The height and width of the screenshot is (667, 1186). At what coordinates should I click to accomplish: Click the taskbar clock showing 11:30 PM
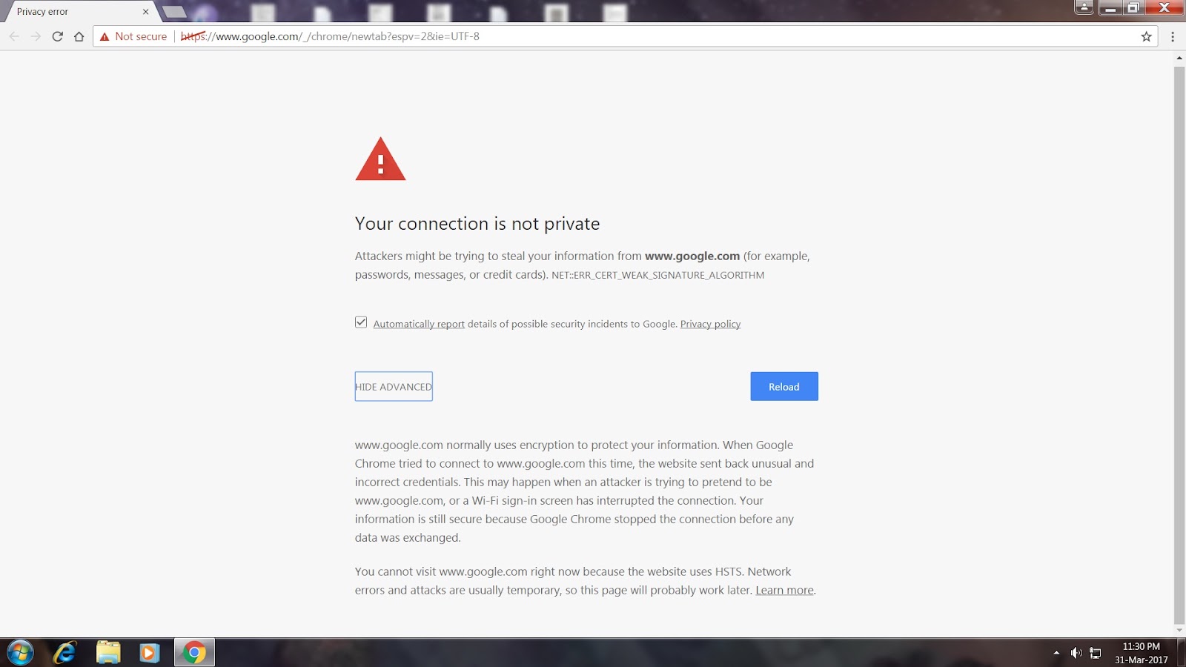point(1142,653)
